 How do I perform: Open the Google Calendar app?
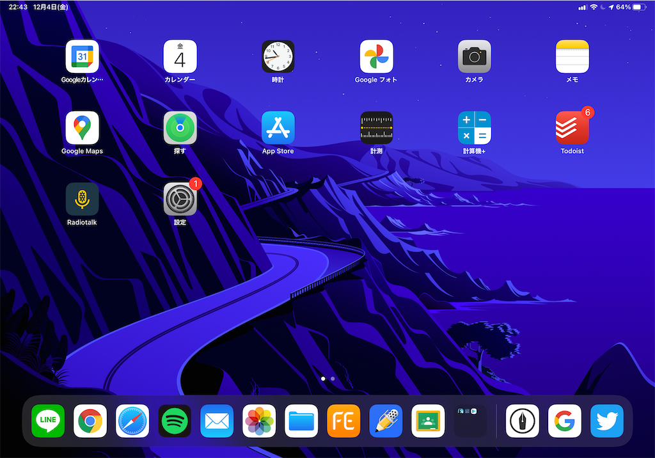tap(83, 57)
